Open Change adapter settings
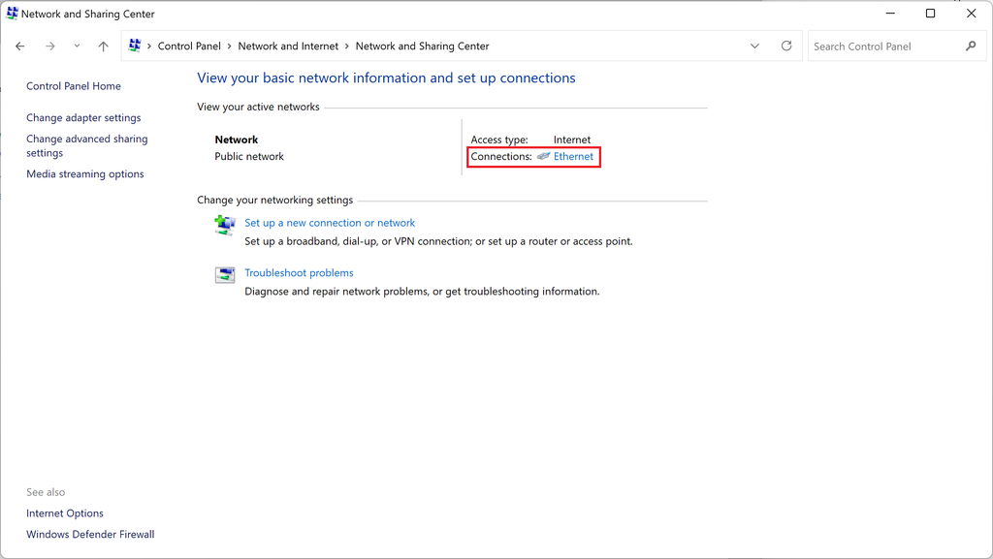Viewport: 993px width, 559px height. 83,118
